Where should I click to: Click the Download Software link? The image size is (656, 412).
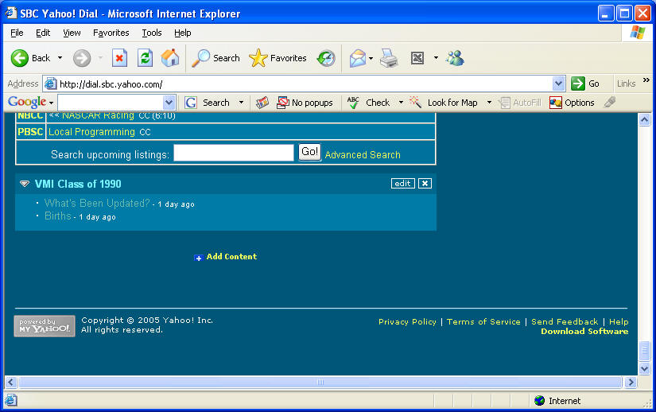pyautogui.click(x=584, y=332)
